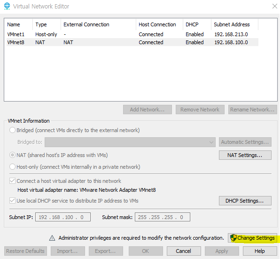
Task: Click VMnet1's Connected host connection cell
Action: [151, 34]
